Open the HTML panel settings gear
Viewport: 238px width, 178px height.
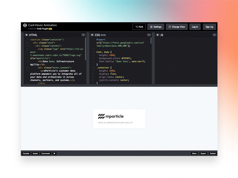coord(26,35)
